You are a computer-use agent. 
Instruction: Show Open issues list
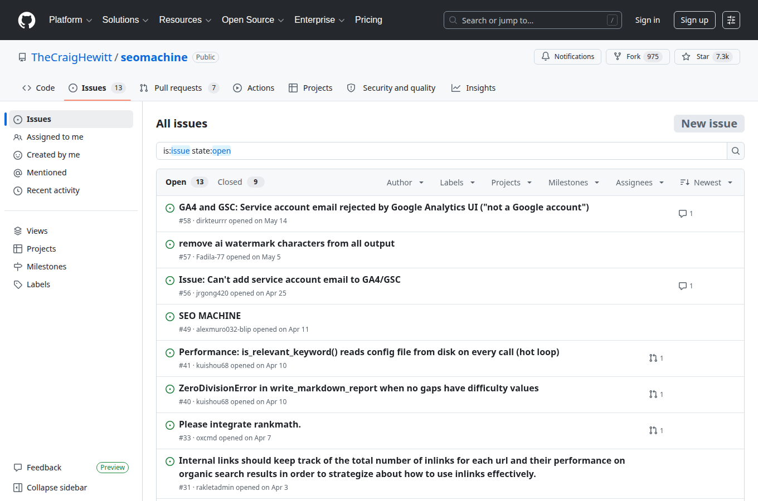(x=186, y=182)
